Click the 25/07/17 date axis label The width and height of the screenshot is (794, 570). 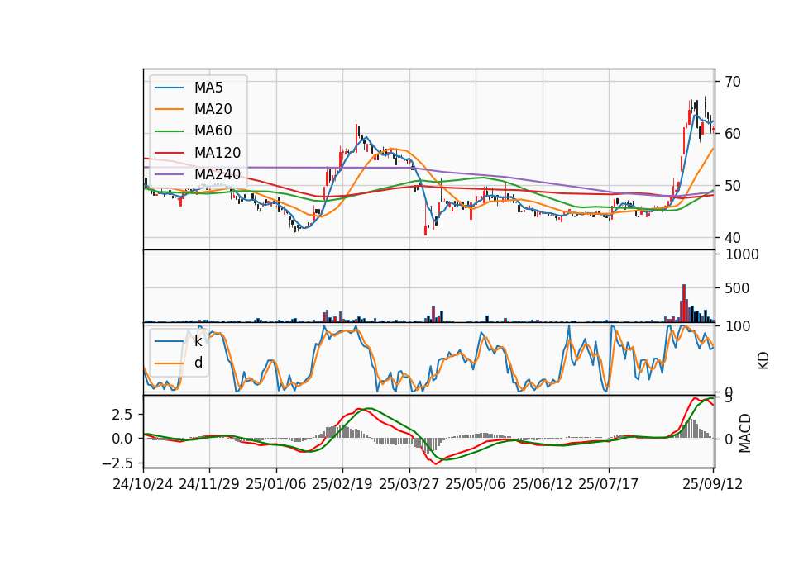(608, 484)
